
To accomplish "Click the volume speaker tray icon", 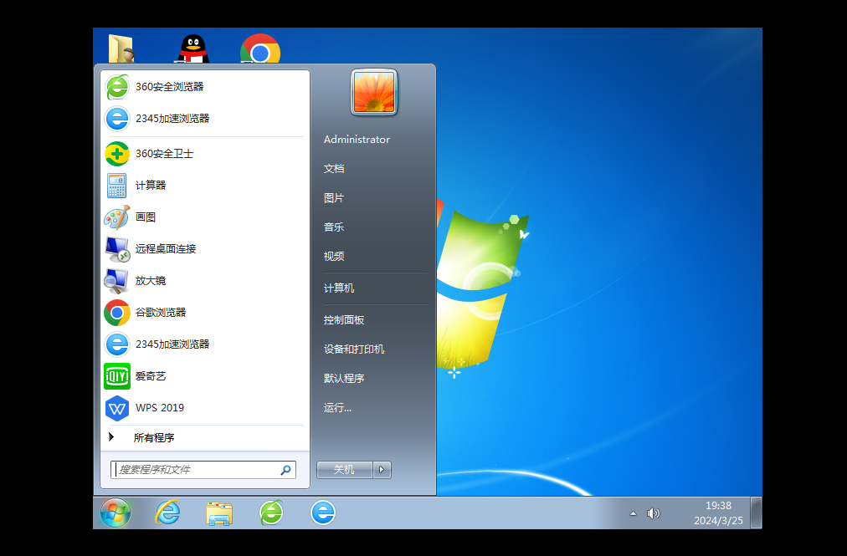I will coord(653,513).
